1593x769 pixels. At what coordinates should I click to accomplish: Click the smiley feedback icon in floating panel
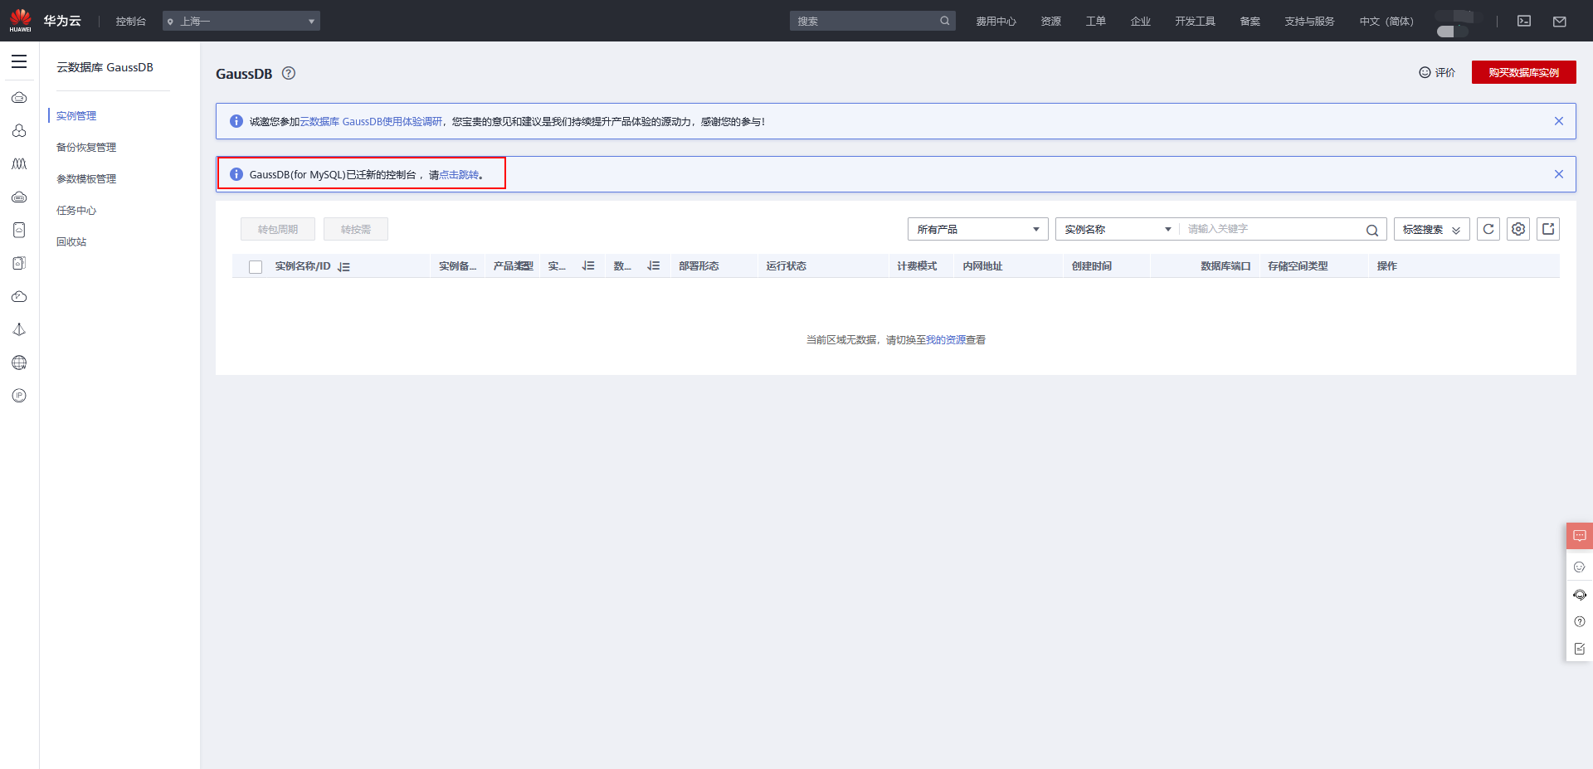[1580, 567]
